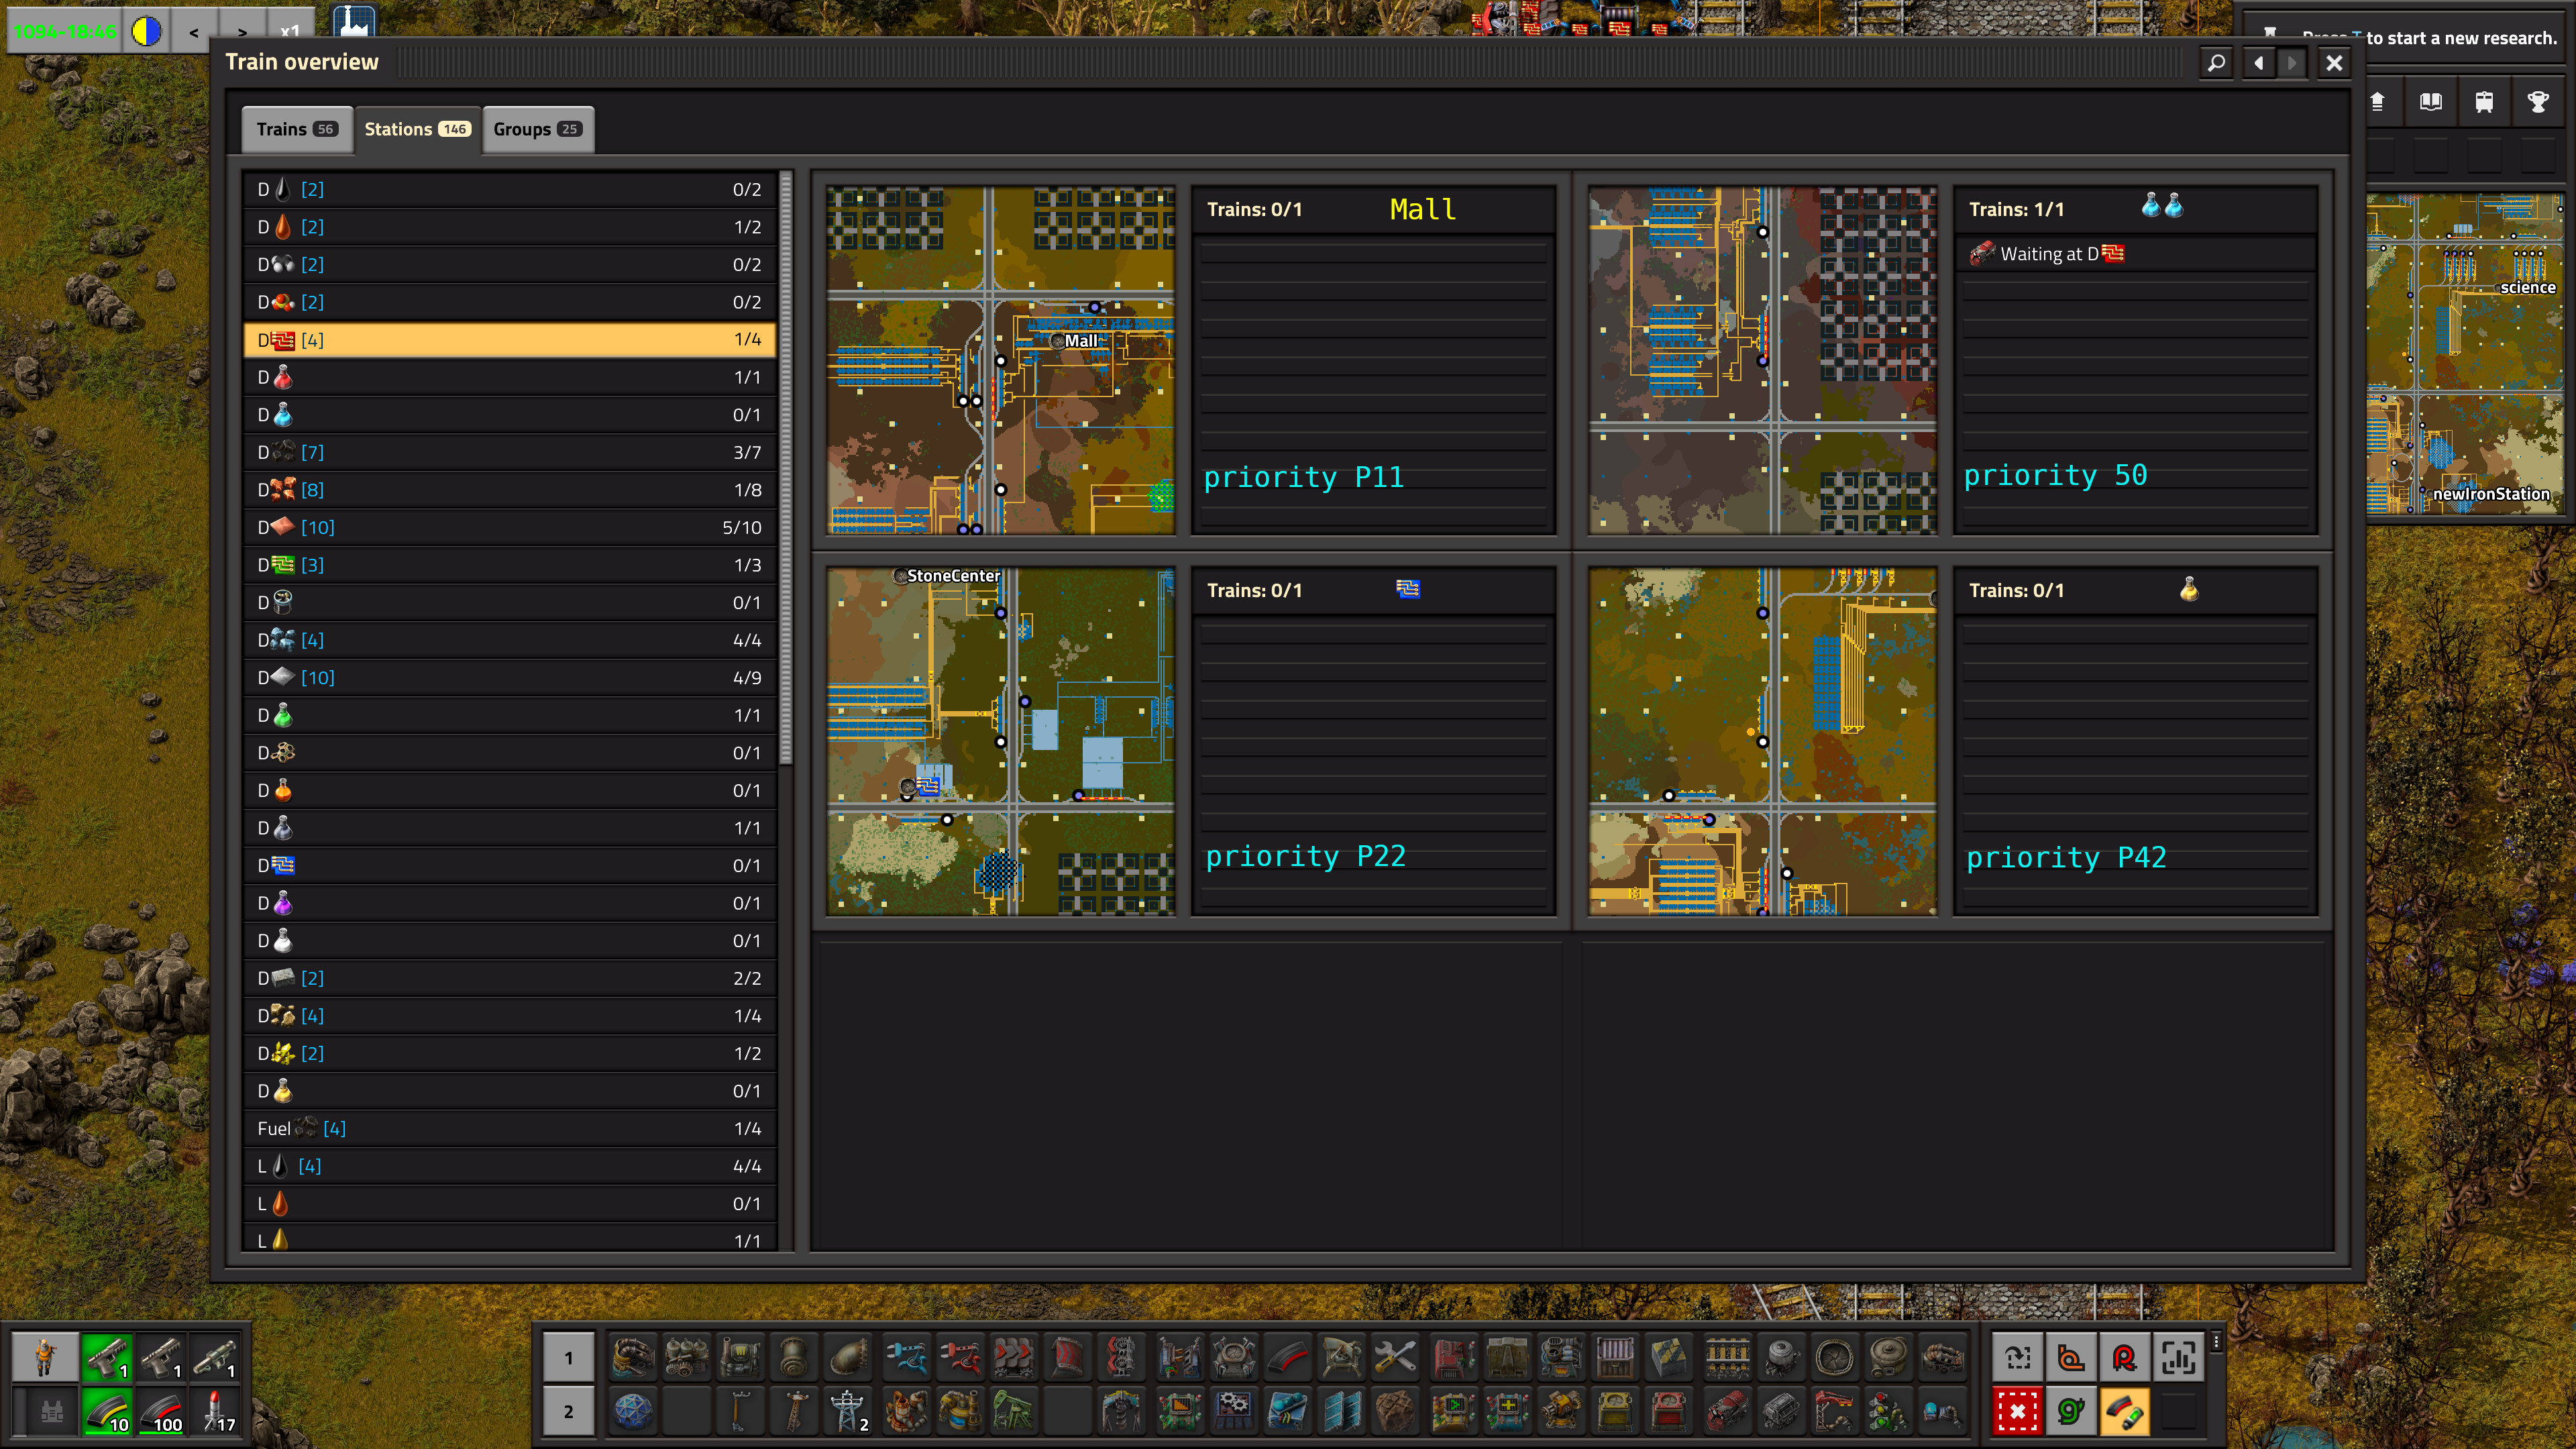The width and height of the screenshot is (2576, 1449).
Task: Select the Fuel [4] station row
Action: coord(509,1128)
